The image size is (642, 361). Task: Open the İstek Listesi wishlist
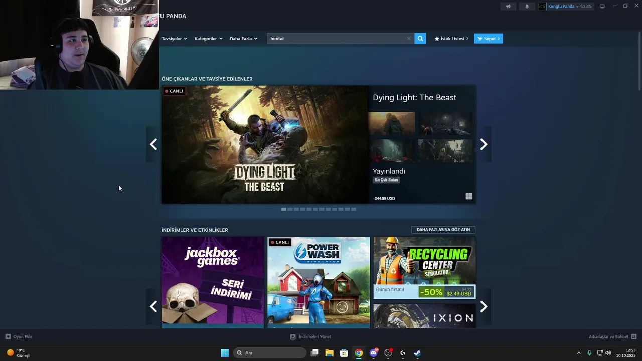451,39
